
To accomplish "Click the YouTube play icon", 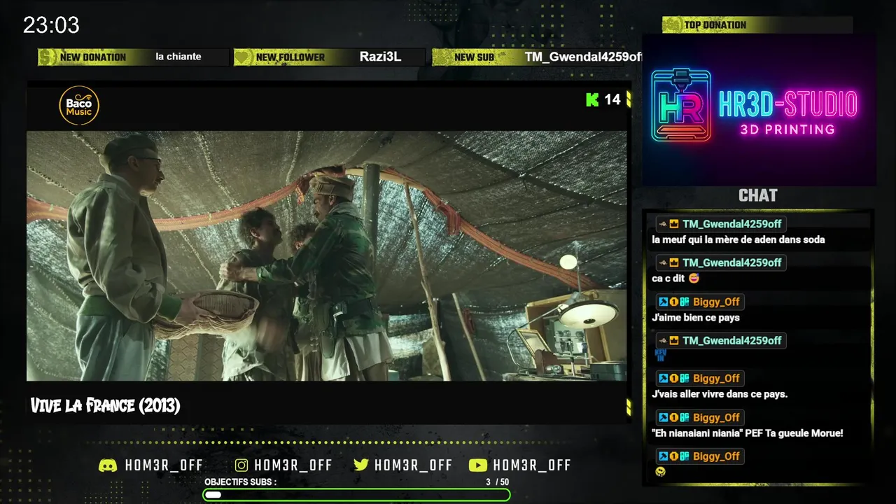I will (478, 465).
